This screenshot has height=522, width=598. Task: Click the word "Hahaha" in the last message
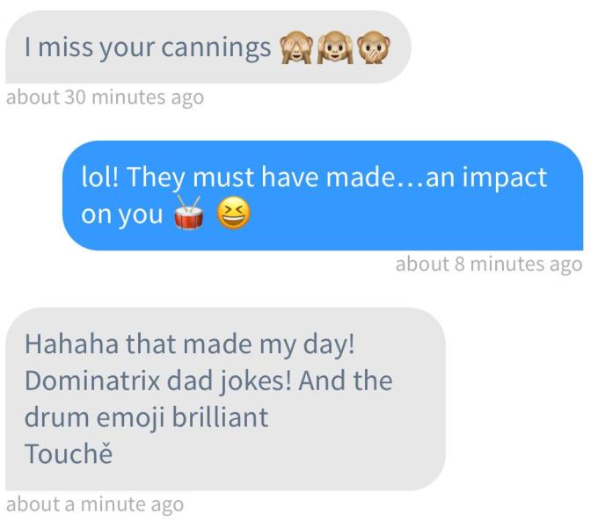[71, 344]
